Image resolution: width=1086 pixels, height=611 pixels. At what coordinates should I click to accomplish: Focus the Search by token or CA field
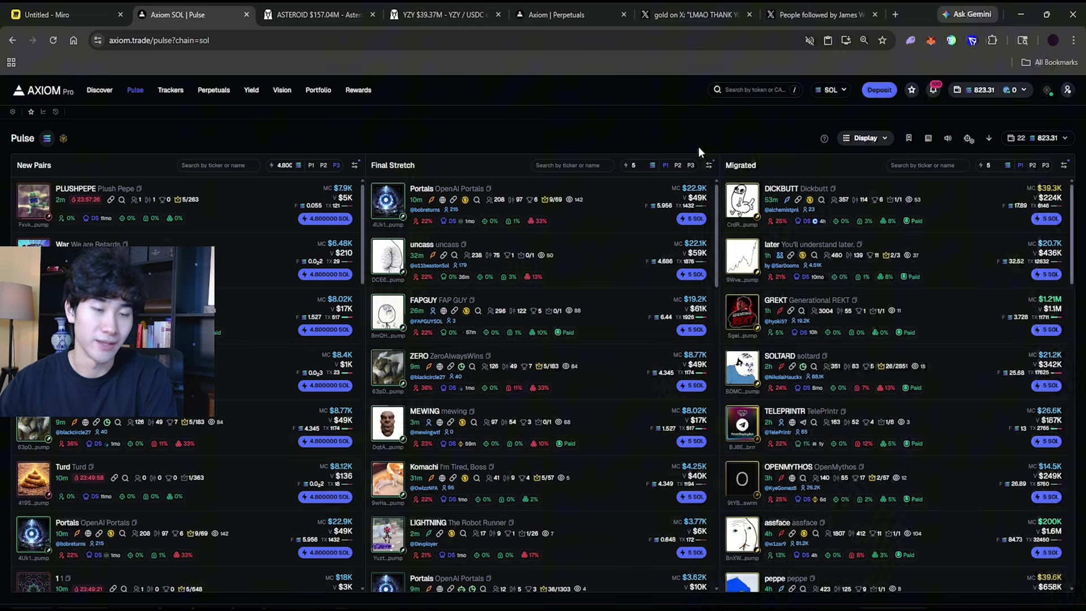coord(755,90)
